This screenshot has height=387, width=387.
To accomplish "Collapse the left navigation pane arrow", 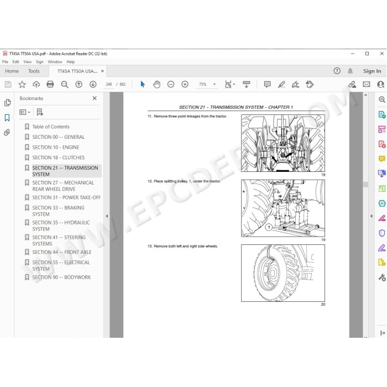I will (x=107, y=216).
